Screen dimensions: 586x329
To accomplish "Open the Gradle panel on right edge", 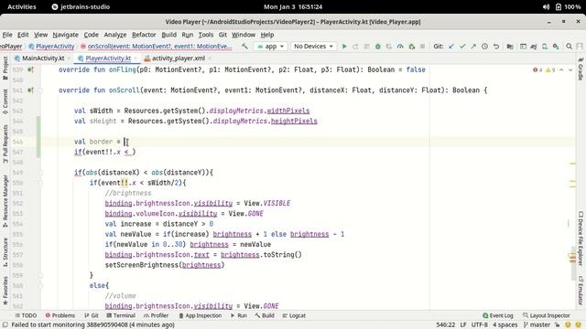I will [x=581, y=69].
